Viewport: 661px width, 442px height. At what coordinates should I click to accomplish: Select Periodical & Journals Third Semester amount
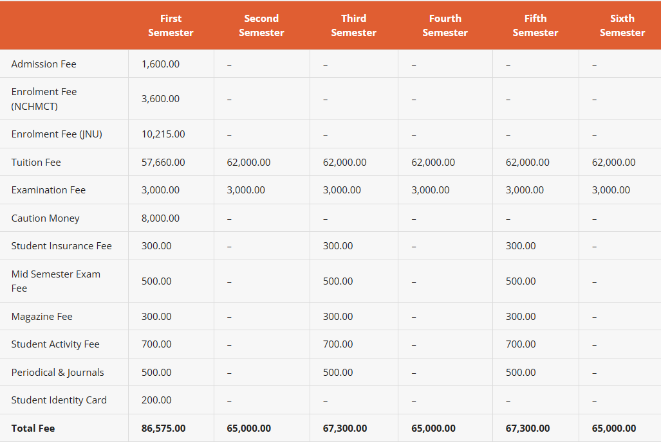click(337, 373)
